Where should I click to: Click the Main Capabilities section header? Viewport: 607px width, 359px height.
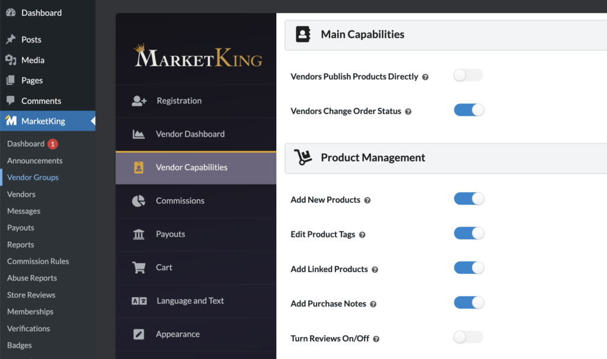coord(446,35)
